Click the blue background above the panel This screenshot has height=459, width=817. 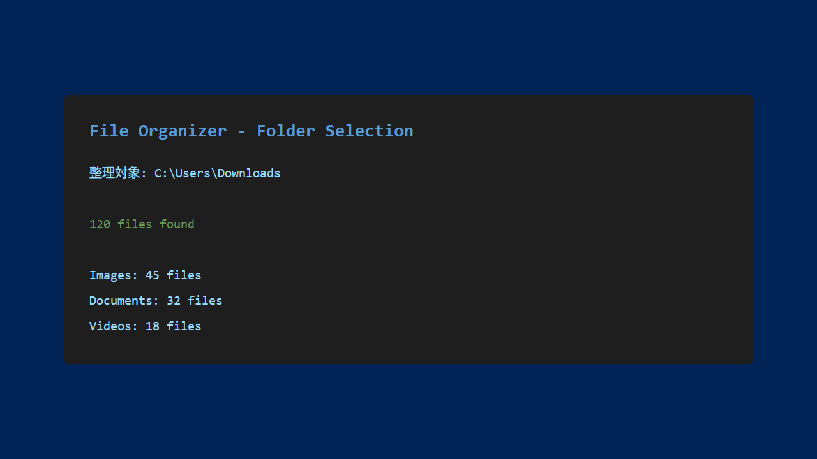coord(408,48)
